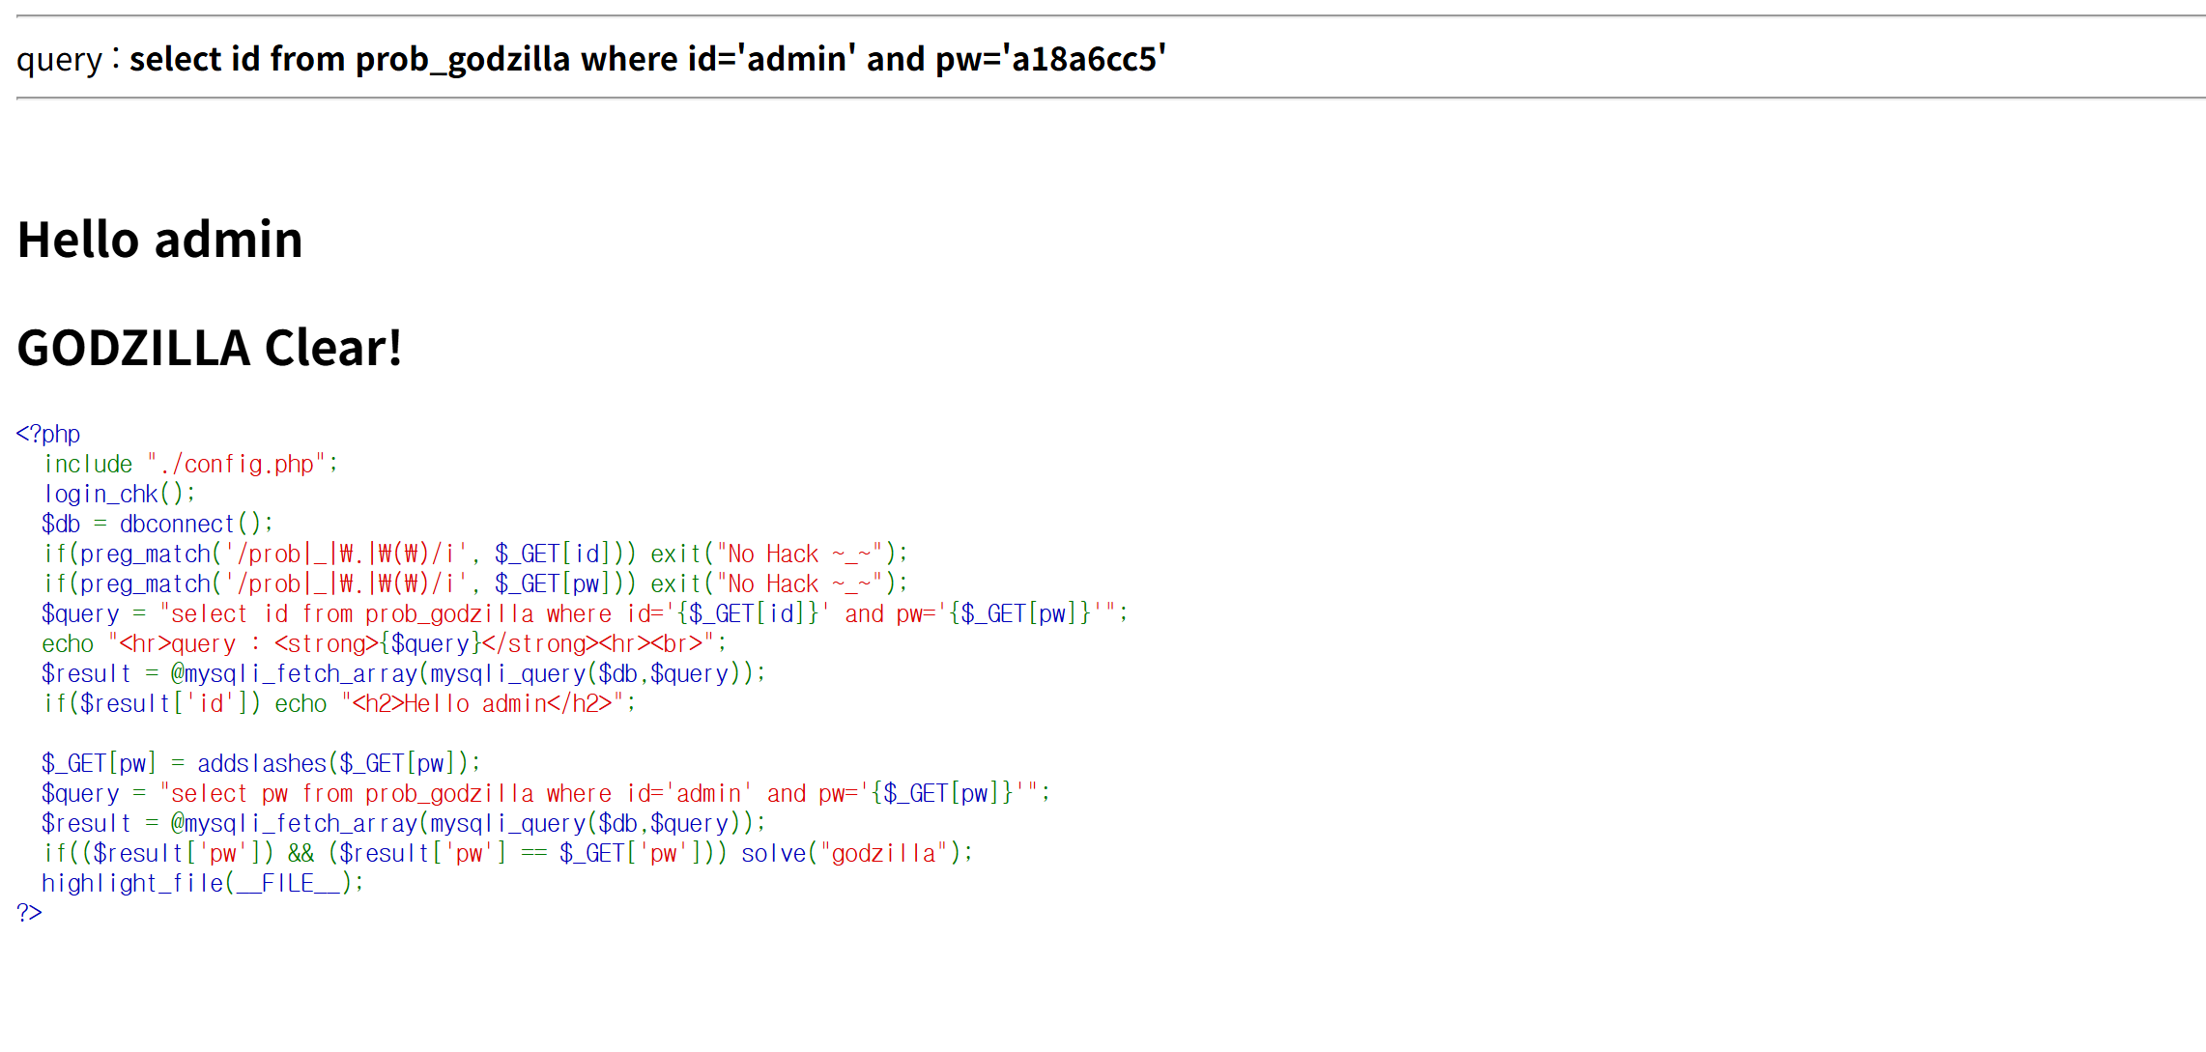The width and height of the screenshot is (2206, 1052).
Task: Click the 'select id from prob_godzilla' query line
Action: click(584, 613)
